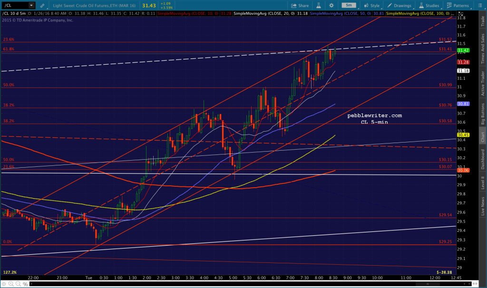Click the yellow 30.45 SMA price bubble

[x=463, y=135]
